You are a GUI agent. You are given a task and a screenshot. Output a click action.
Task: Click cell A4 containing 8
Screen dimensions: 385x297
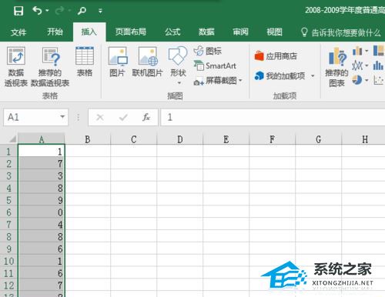(42, 188)
